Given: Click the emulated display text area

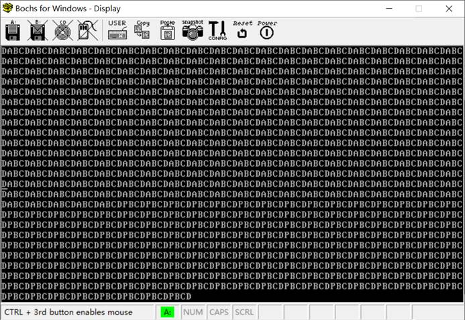Looking at the screenshot, I should 232,173.
